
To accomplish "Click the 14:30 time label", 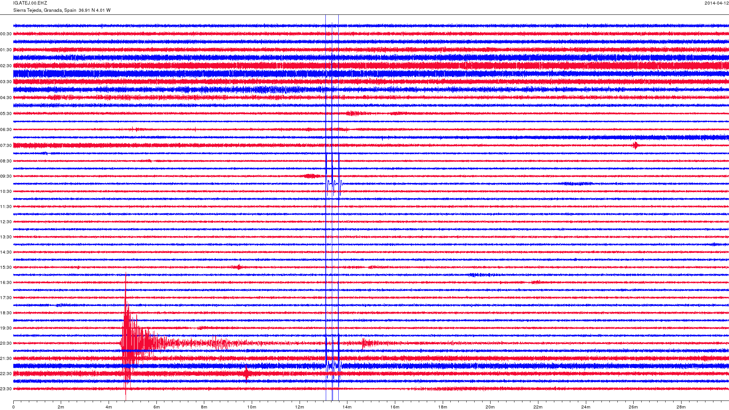I will pos(6,252).
